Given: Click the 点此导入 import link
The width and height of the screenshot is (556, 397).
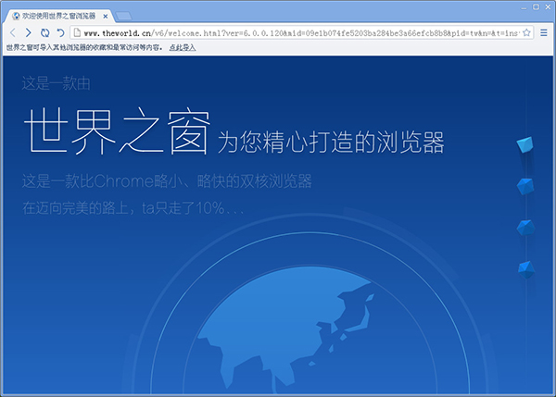Looking at the screenshot, I should click(183, 47).
